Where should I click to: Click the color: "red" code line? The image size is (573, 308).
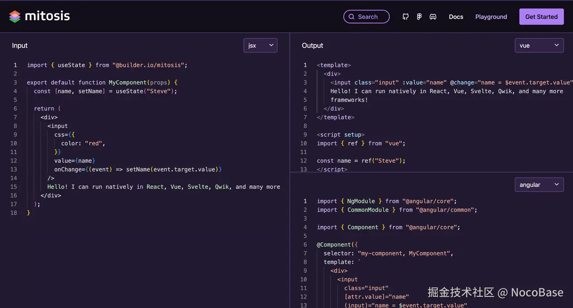pos(83,143)
